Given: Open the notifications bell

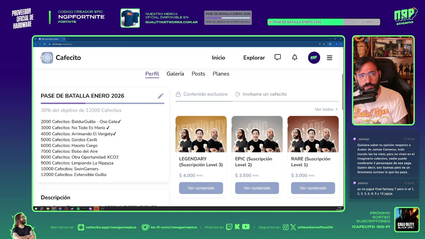Looking at the screenshot, I should tap(295, 57).
